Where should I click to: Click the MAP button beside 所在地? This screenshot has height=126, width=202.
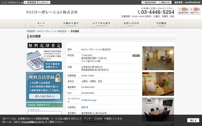[136, 55]
